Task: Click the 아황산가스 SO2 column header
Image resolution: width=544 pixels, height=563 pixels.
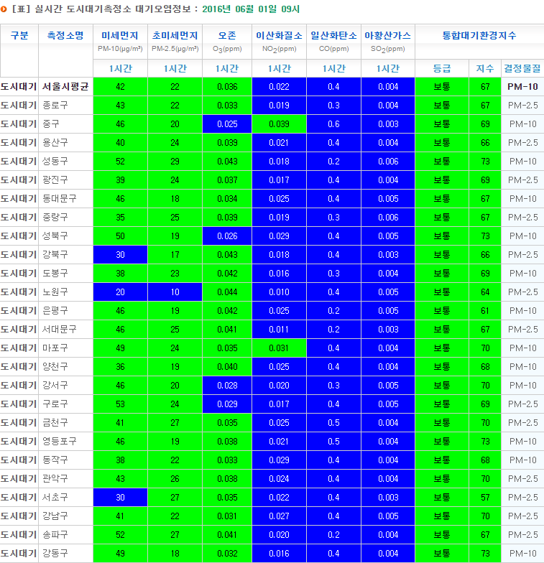Action: click(x=388, y=42)
